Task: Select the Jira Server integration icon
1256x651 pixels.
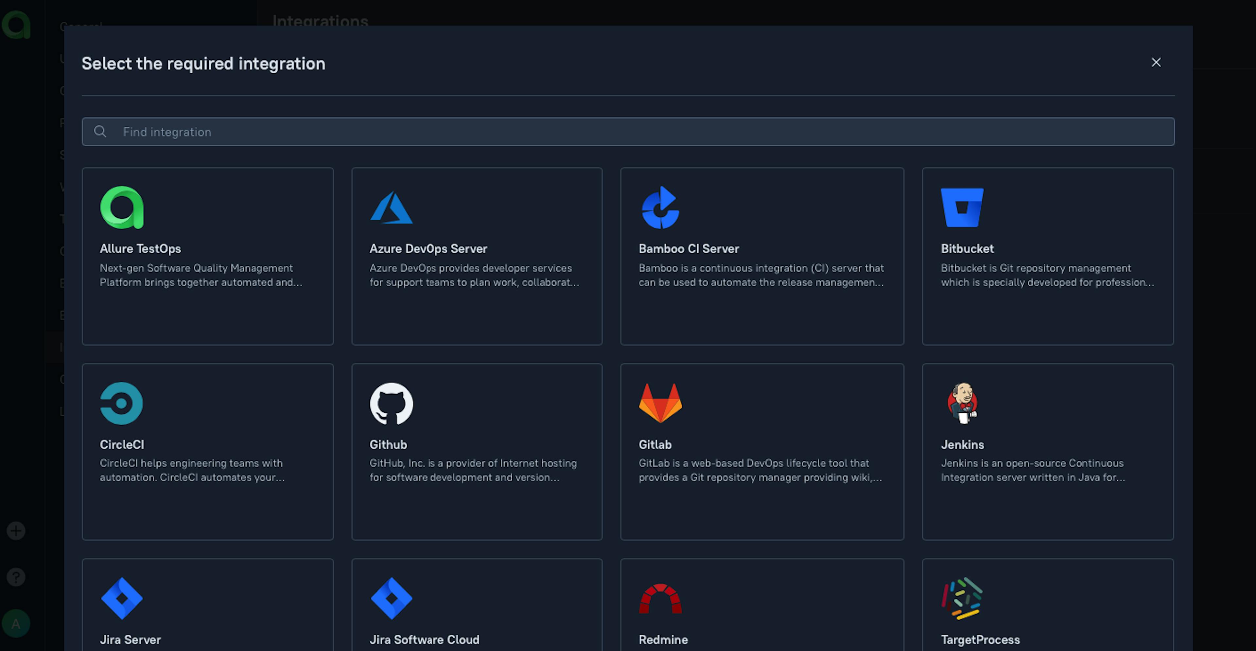Action: pos(122,598)
